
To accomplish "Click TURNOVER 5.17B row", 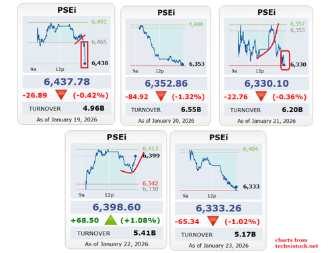I will pos(218,234).
